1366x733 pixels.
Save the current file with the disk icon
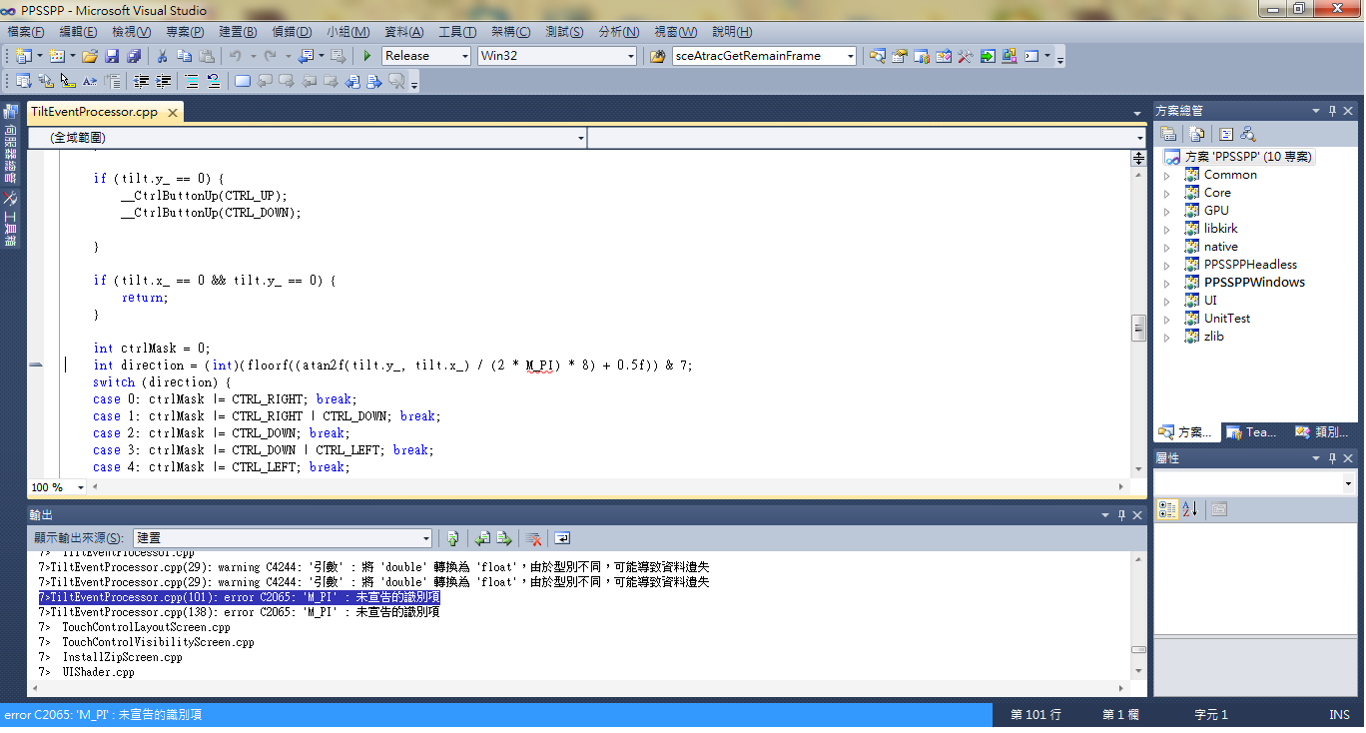coord(112,56)
